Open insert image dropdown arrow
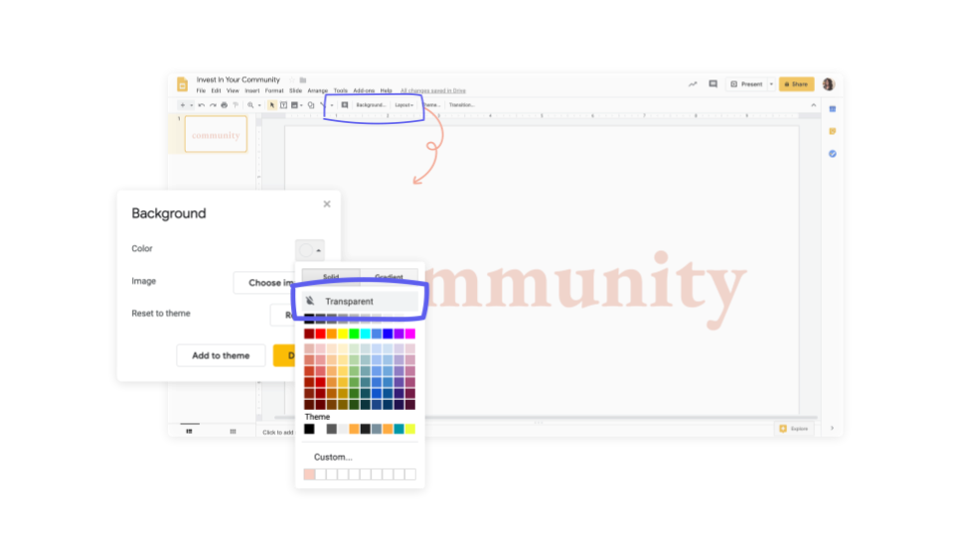The image size is (954, 536). click(x=301, y=105)
